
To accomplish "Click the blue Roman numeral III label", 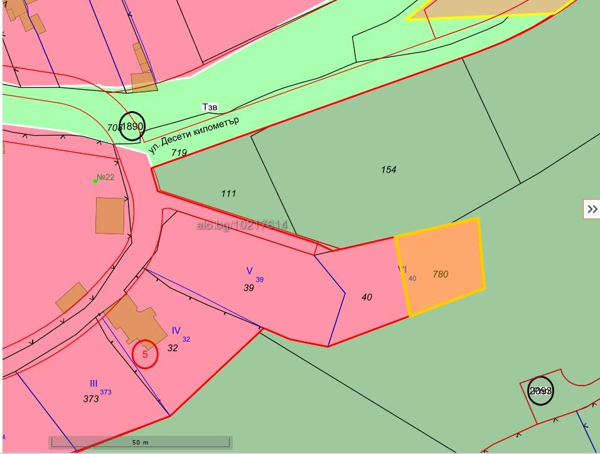I will click(94, 383).
